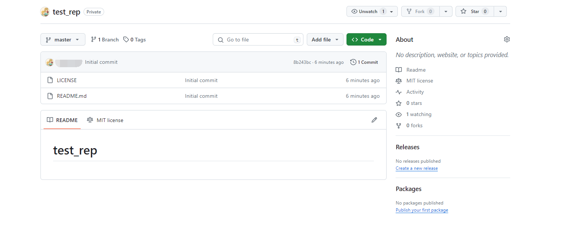Switch to the MIT license tab
Viewport: 563px width, 228px height.
click(105, 120)
